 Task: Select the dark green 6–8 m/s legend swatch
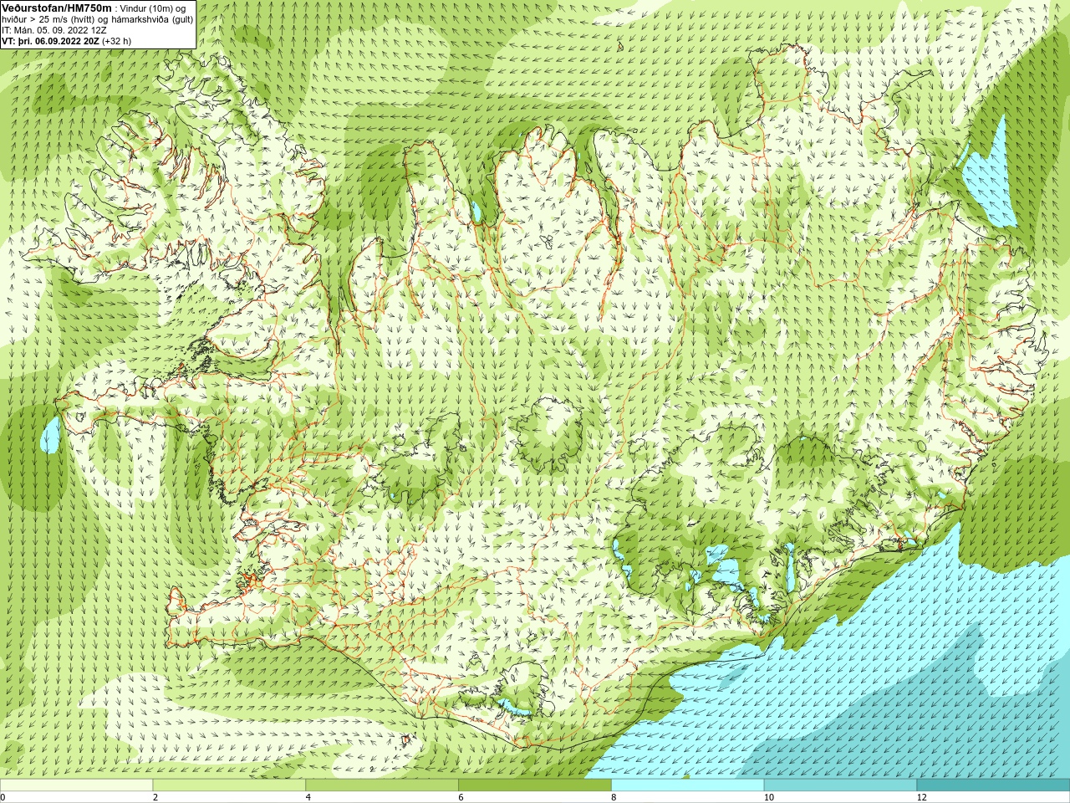(x=535, y=785)
